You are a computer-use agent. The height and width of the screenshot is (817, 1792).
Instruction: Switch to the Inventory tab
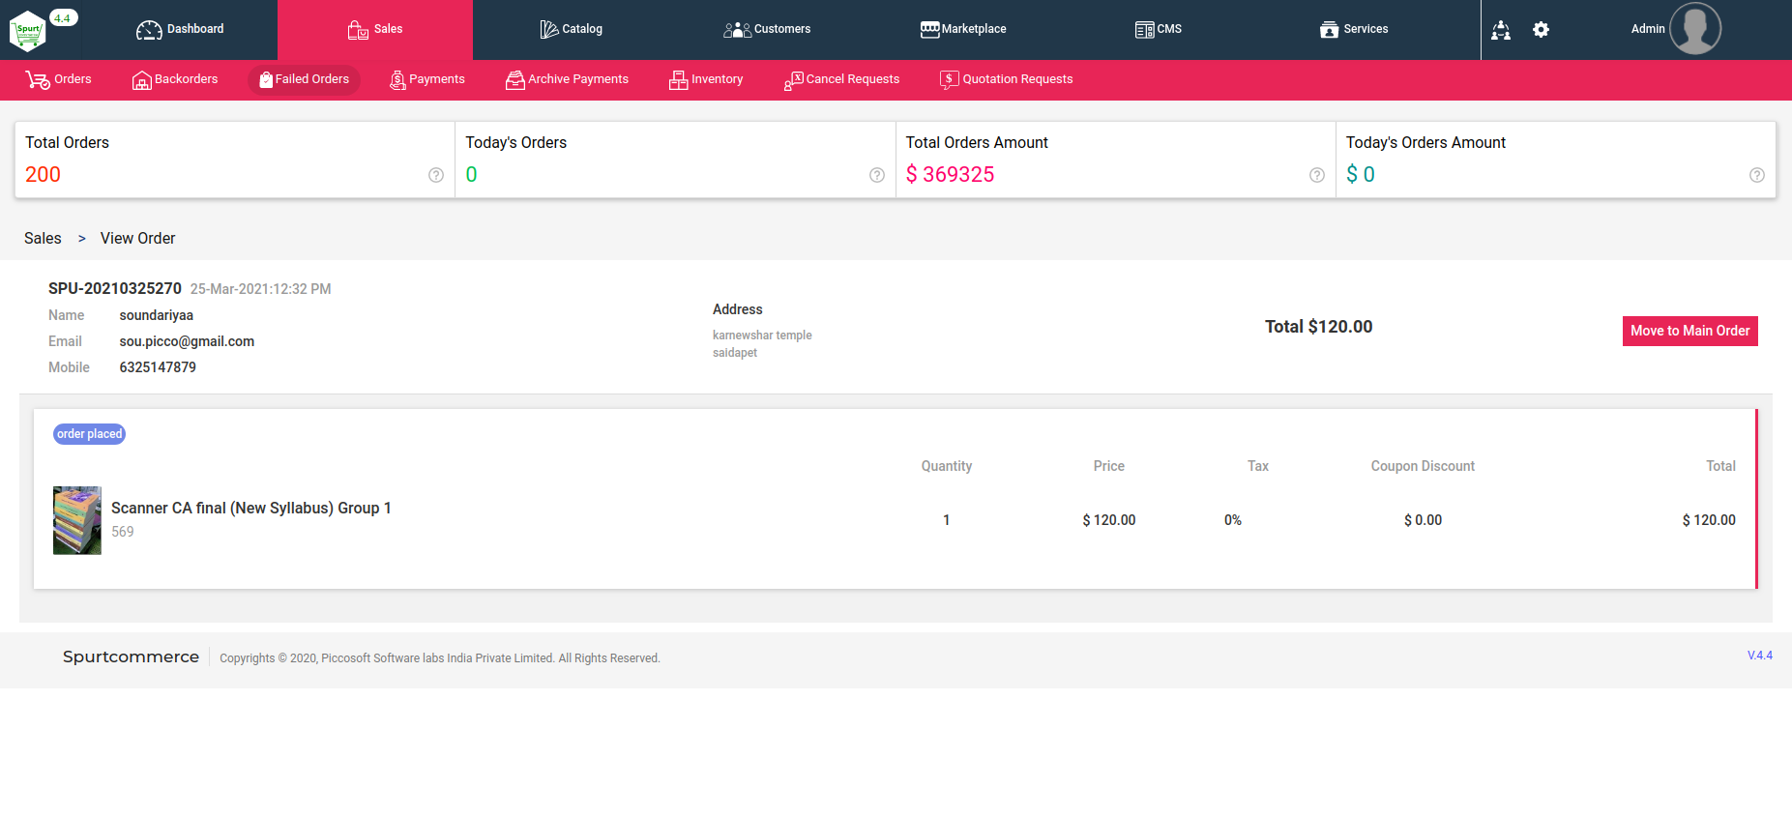coord(706,79)
